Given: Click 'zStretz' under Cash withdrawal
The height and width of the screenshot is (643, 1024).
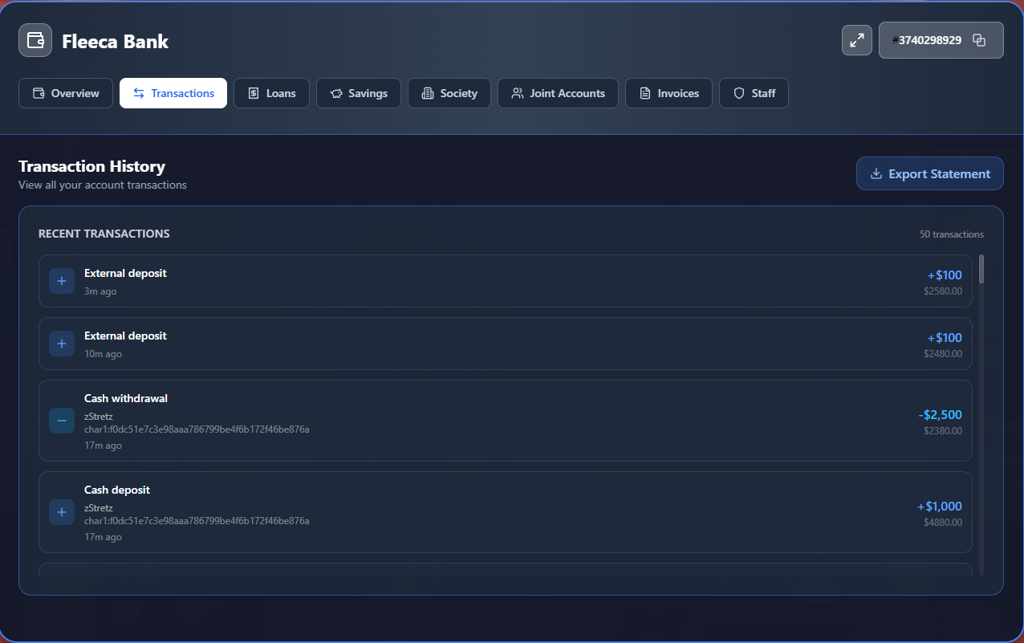Looking at the screenshot, I should (x=99, y=417).
